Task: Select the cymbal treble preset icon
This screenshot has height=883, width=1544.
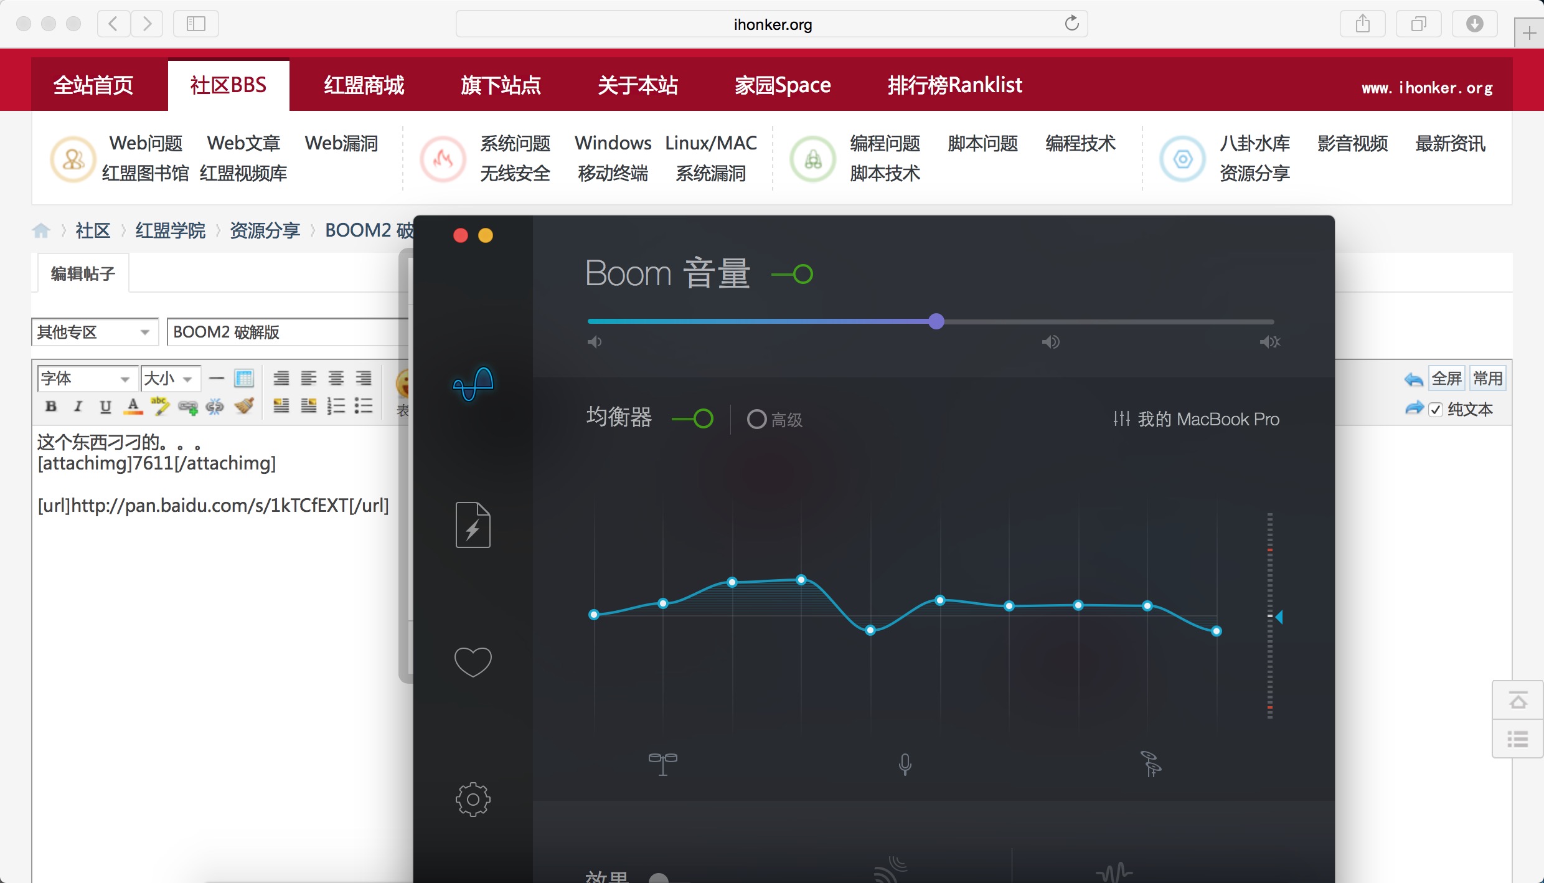Action: (1151, 764)
